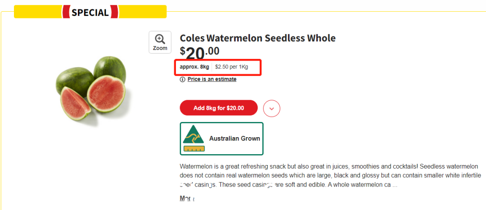Screen dimensions: 486x210
Task: Click the halved watermelon in product image
Action: pos(106,94)
